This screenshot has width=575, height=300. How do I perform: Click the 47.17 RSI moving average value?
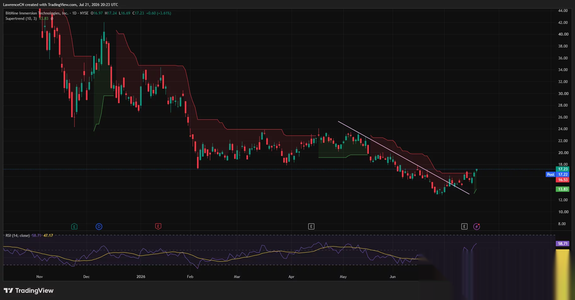coord(48,236)
